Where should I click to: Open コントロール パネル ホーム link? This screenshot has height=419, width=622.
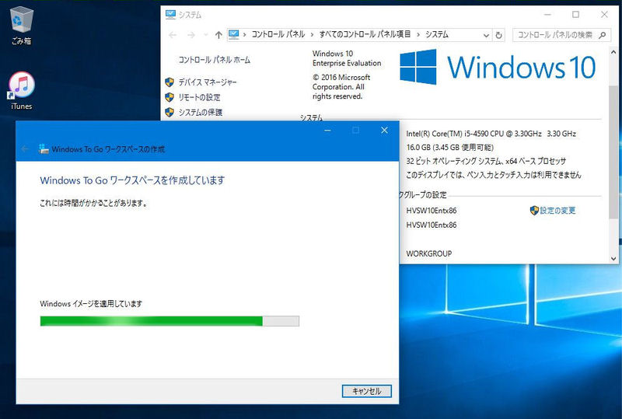(x=215, y=60)
